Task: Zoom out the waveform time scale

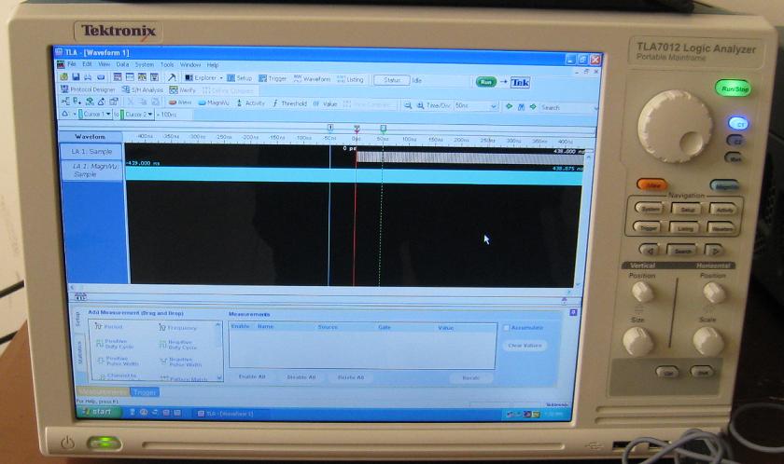Action: tap(408, 105)
